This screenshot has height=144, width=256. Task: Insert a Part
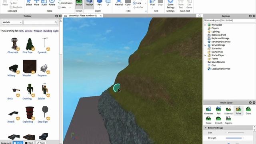click(x=100, y=3)
